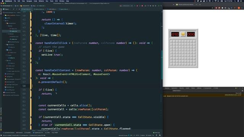
Task: Collapse the src folder in project tree
Action: 4,21
